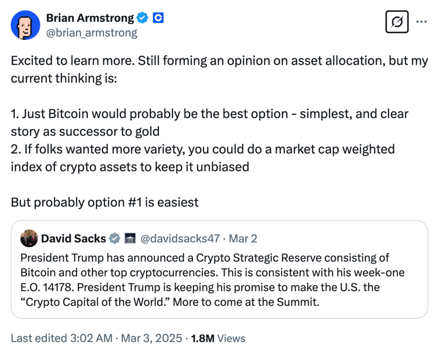The image size is (436, 352).
Task: Click the 1.8M Views count
Action: point(218,338)
